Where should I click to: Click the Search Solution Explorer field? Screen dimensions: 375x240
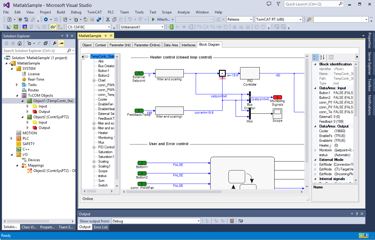(38, 51)
